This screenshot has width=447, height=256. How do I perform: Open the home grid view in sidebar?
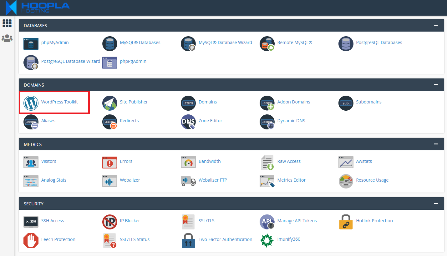[x=7, y=23]
